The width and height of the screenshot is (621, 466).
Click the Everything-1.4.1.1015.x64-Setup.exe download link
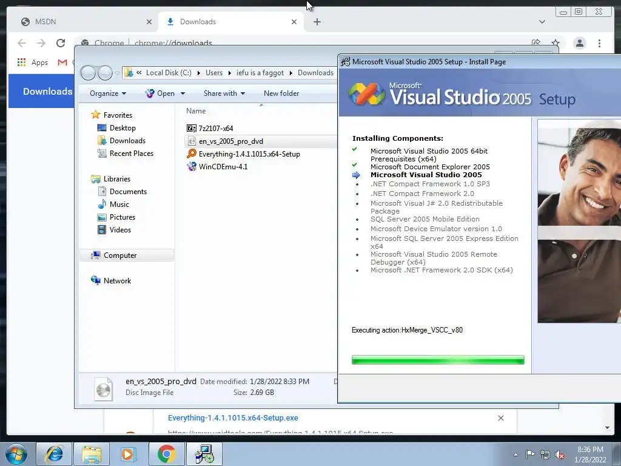(x=233, y=417)
